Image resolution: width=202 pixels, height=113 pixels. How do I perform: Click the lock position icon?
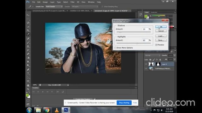tap(157, 60)
